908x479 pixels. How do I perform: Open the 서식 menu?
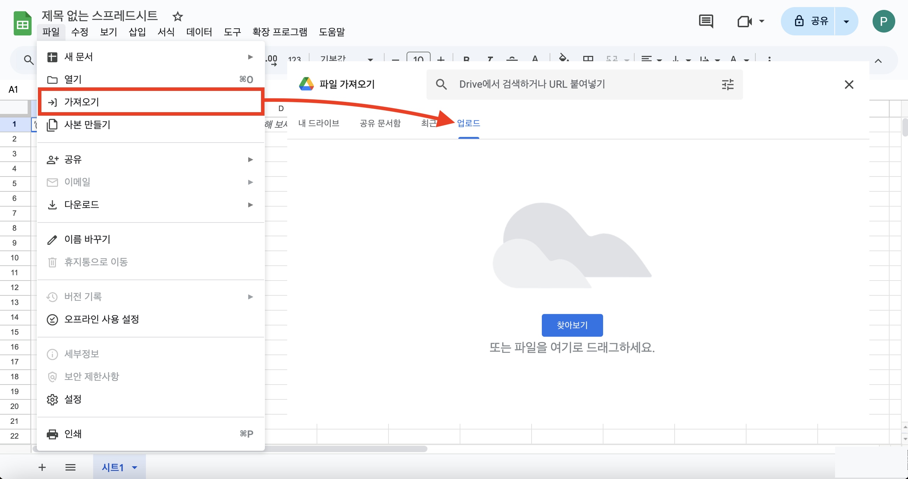point(166,32)
